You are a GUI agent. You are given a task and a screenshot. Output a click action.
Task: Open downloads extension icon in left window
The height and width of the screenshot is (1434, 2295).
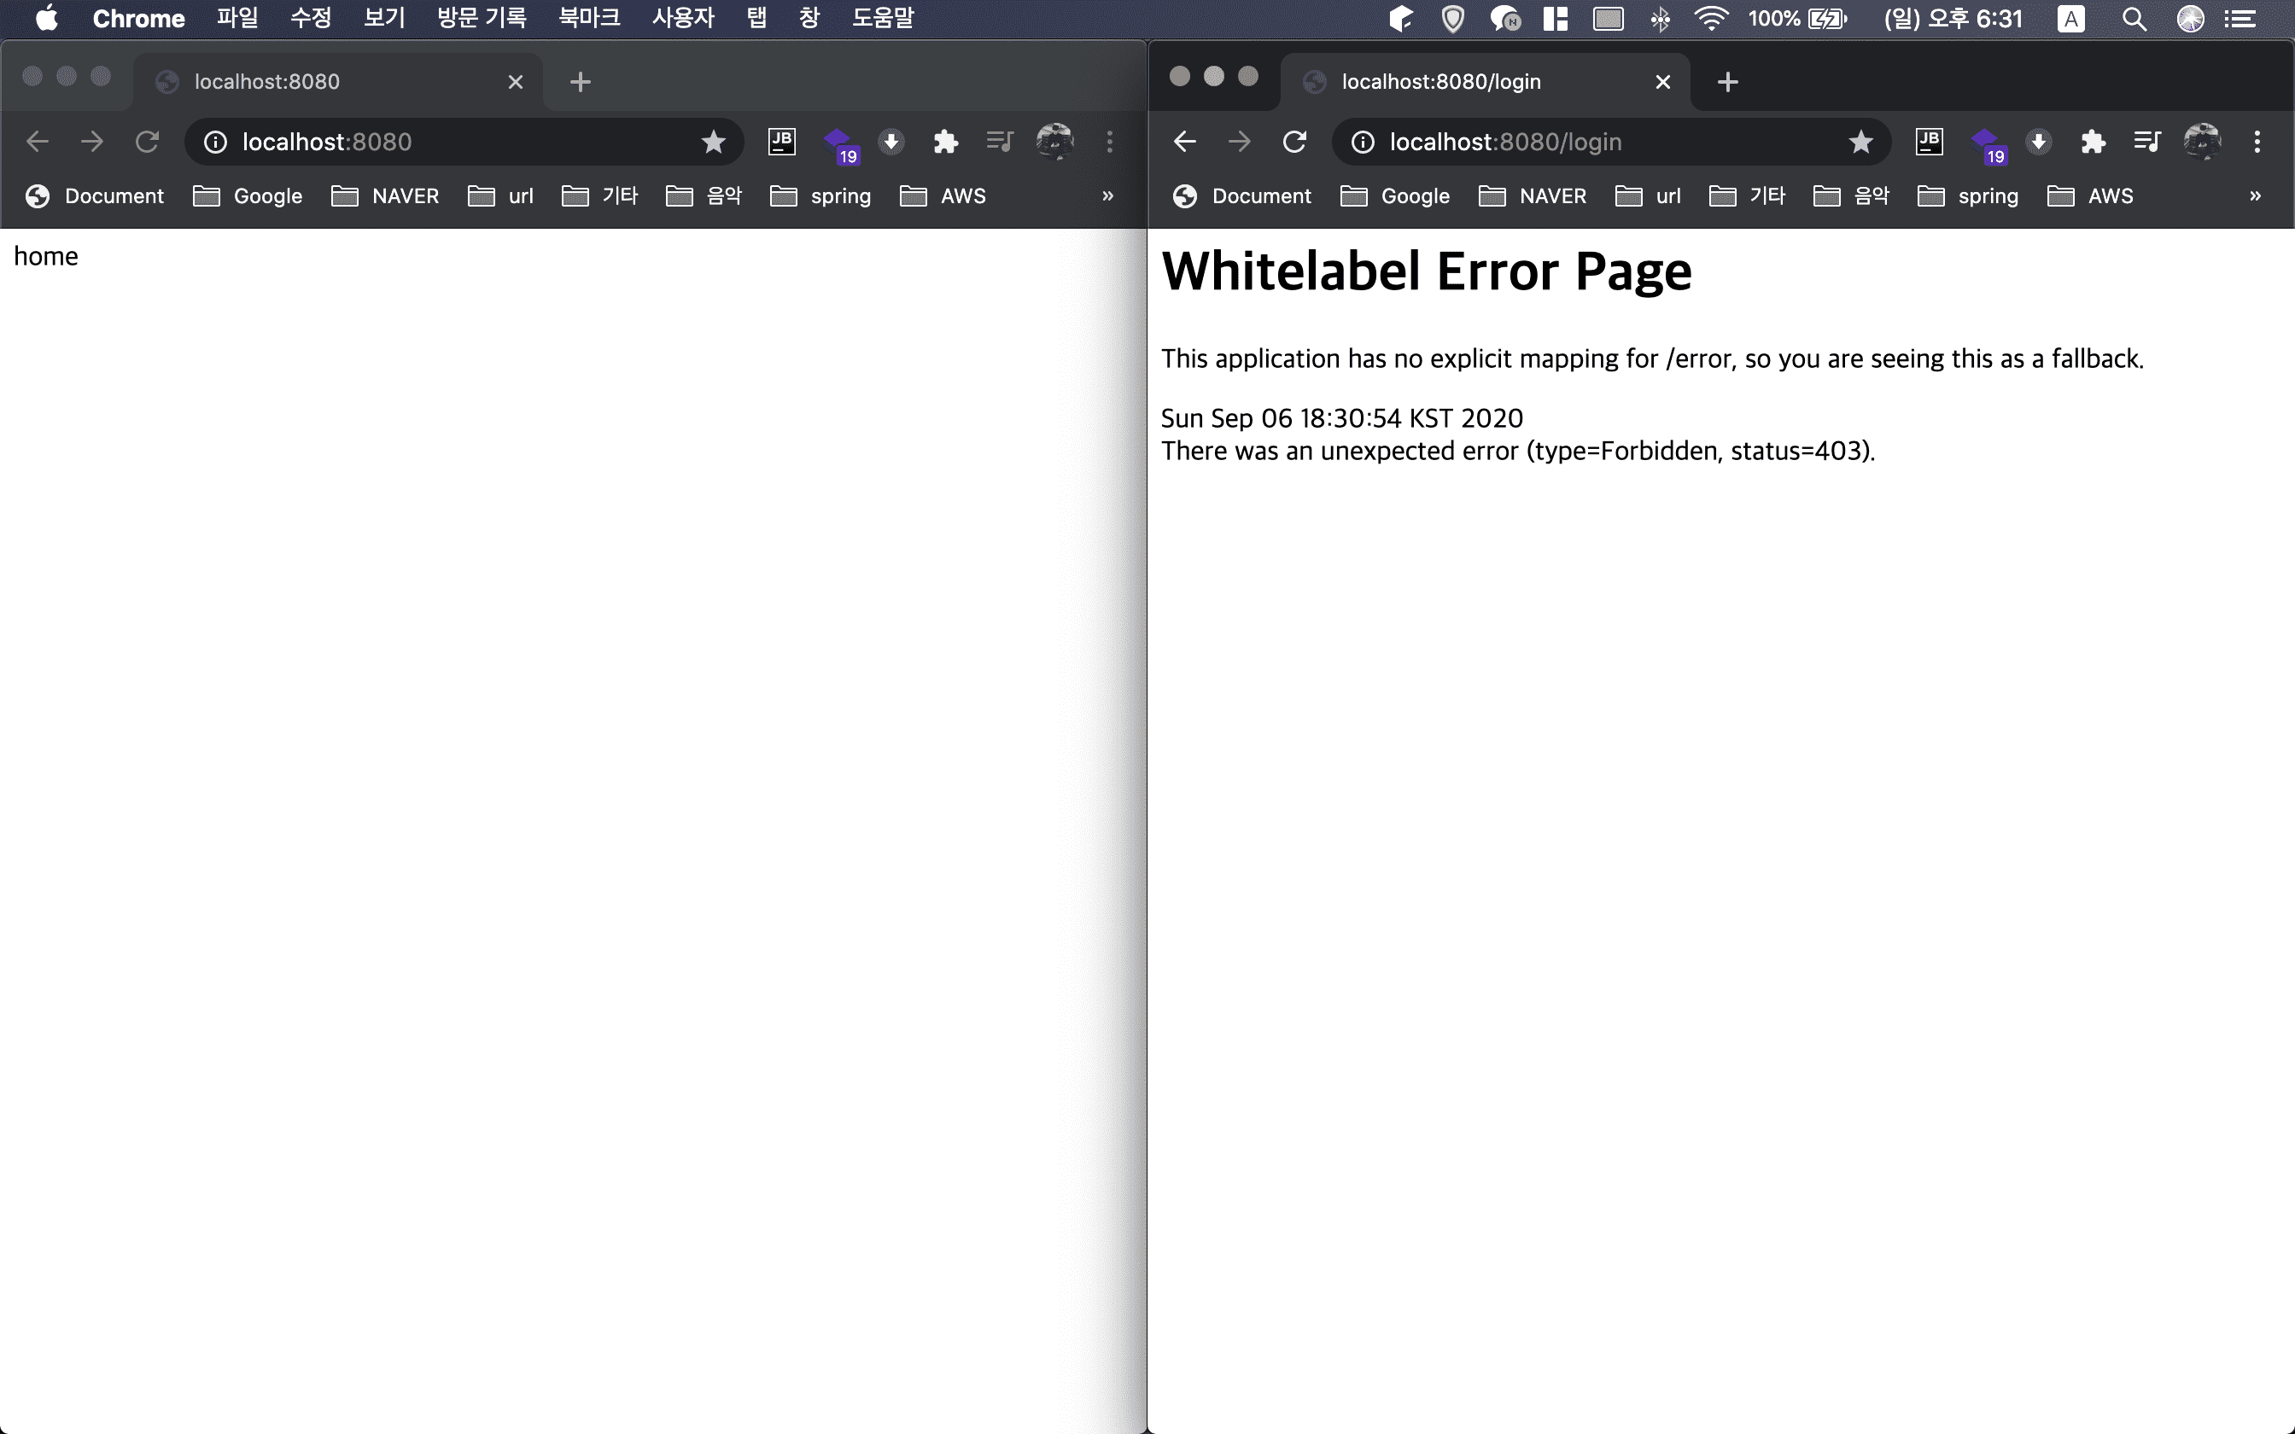coord(891,143)
